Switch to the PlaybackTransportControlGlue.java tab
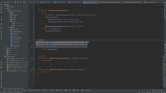This screenshot has width=166, height=93. point(110,2)
